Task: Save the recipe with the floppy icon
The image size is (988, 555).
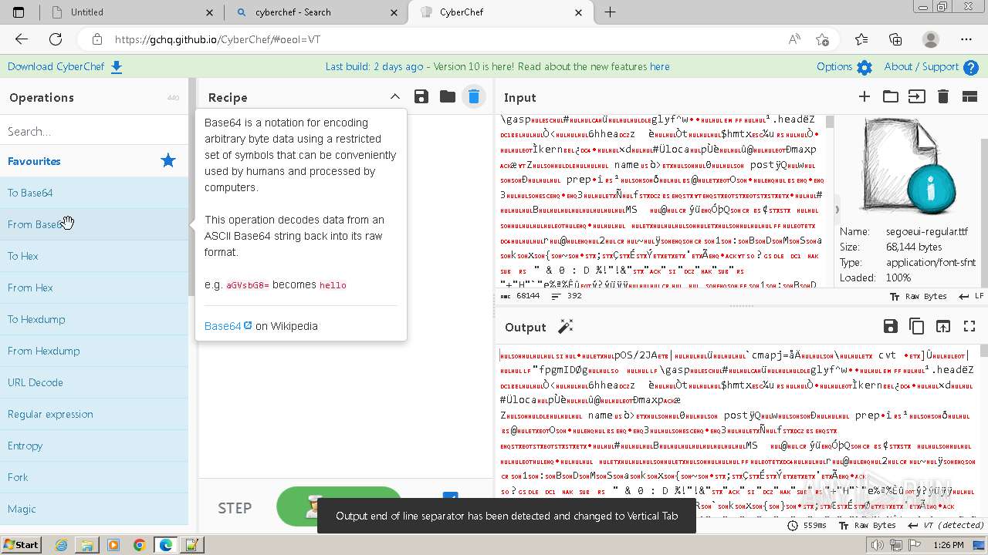Action: [421, 96]
